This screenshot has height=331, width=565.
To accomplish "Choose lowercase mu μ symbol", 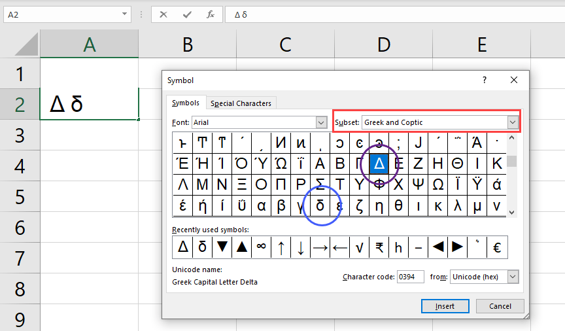I will pyautogui.click(x=477, y=205).
